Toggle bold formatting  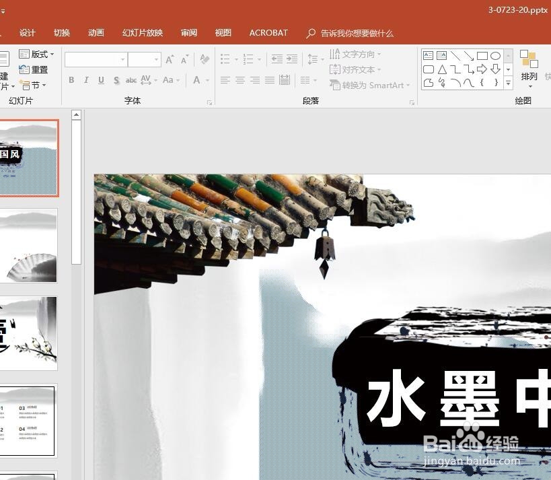pos(71,80)
